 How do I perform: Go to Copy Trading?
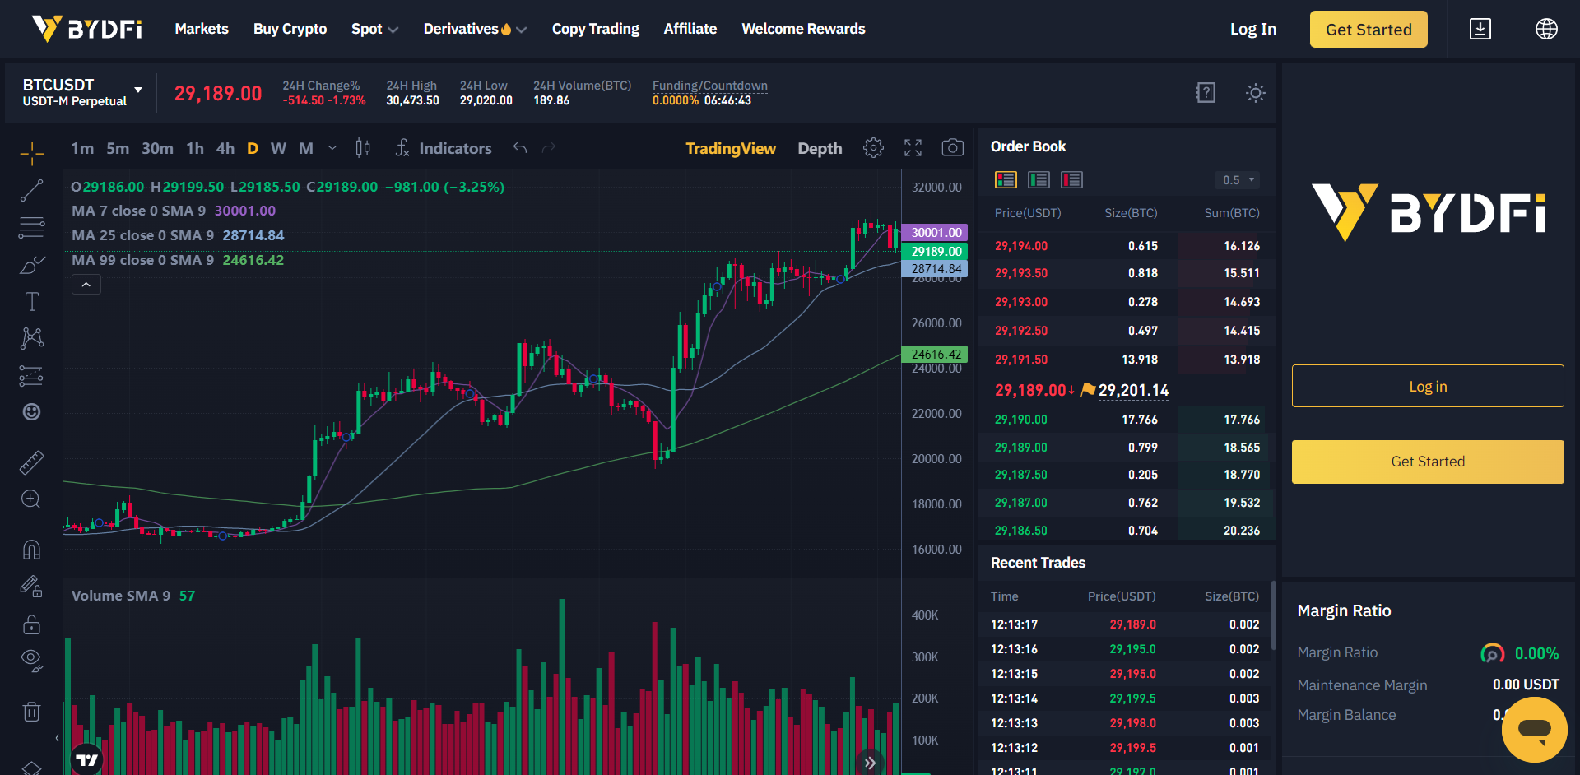tap(596, 29)
